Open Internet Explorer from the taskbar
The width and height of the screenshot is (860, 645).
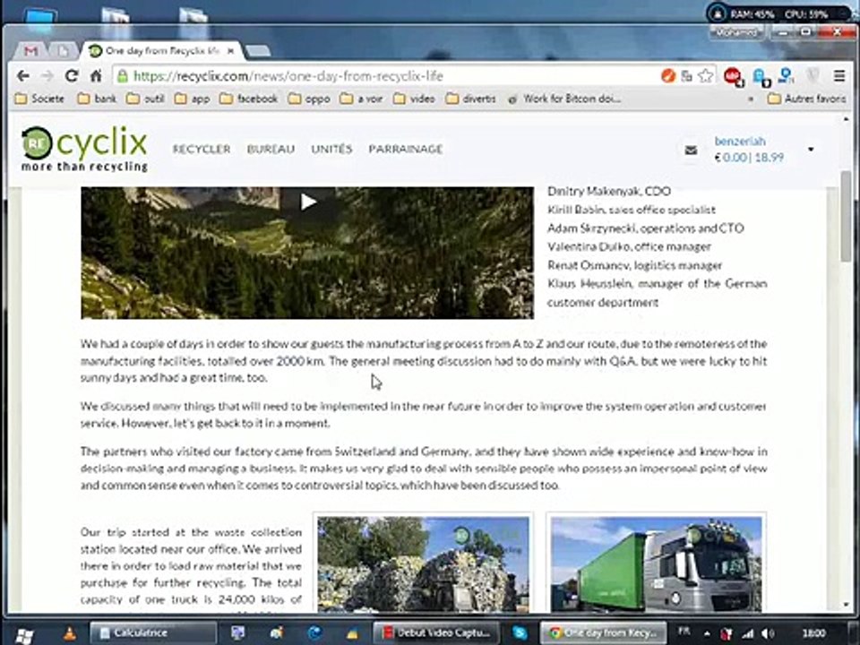[x=314, y=633]
